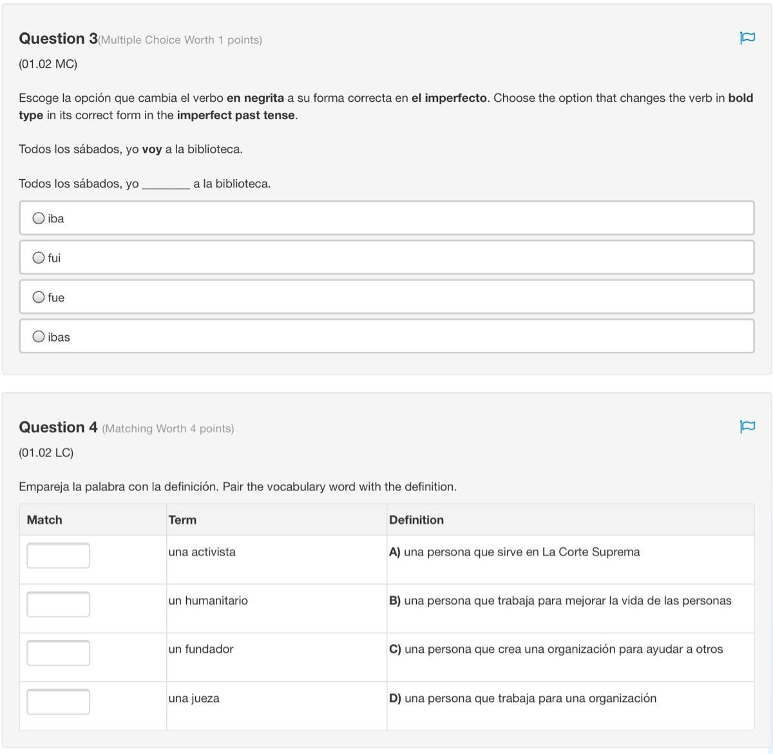Click the 'Term' column header
The height and width of the screenshot is (754, 773).
pyautogui.click(x=182, y=520)
